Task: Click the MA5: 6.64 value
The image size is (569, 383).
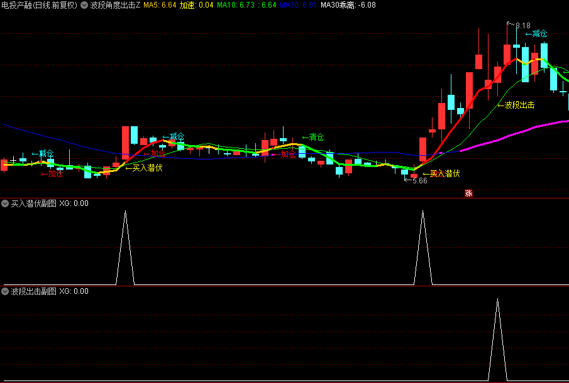Action: pos(160,5)
